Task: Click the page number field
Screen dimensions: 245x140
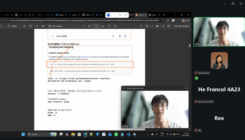Action: point(96,26)
